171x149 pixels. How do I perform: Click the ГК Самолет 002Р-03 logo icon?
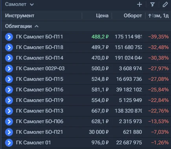click(x=9, y=69)
